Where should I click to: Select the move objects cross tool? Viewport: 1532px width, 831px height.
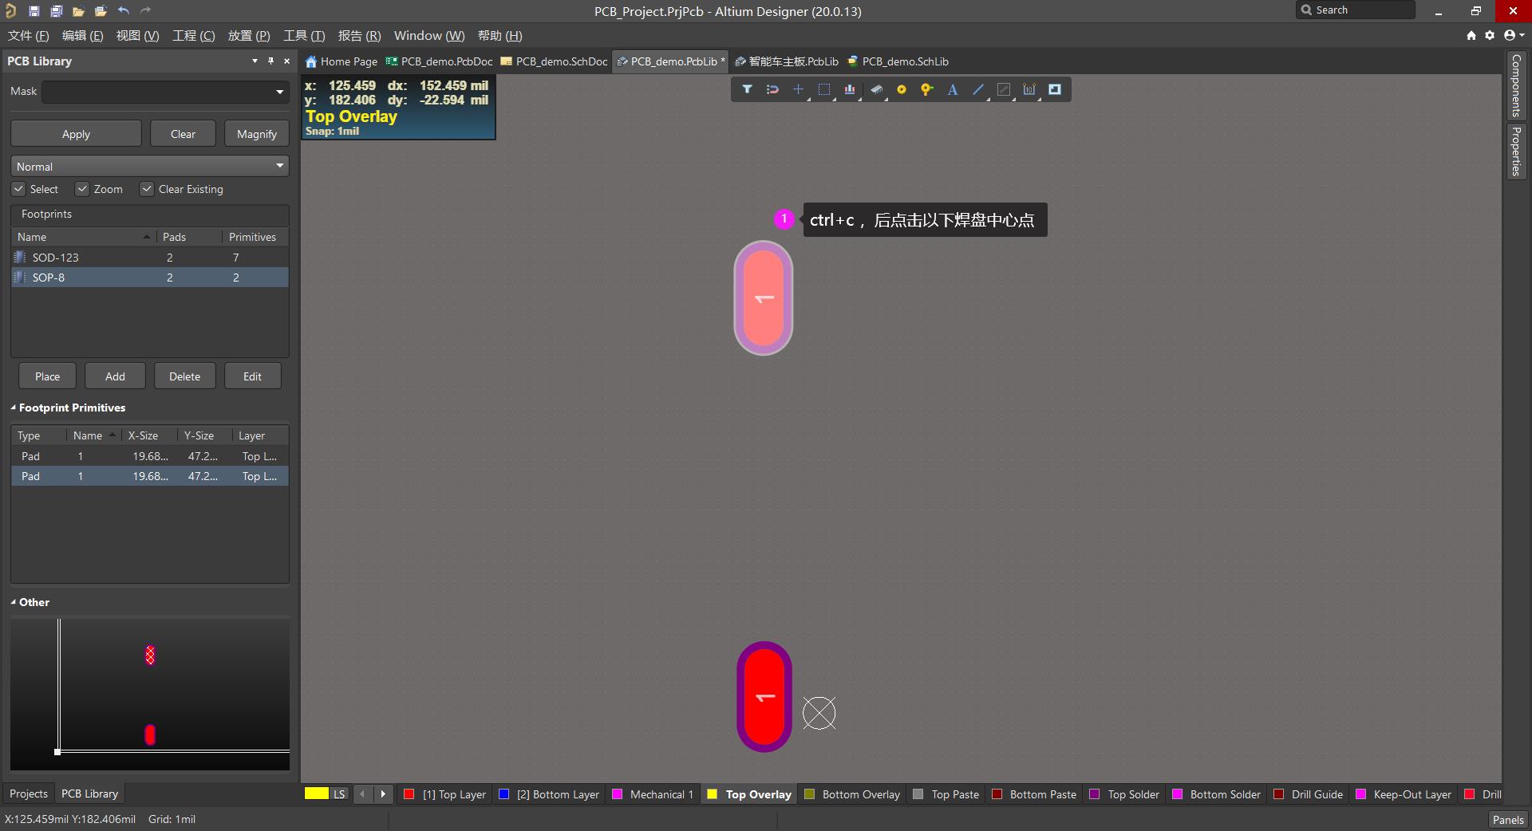[x=798, y=90]
